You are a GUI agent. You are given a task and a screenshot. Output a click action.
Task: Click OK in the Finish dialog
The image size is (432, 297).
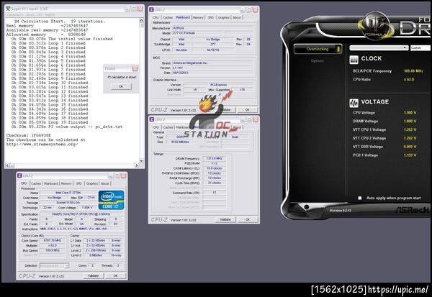tap(121, 86)
